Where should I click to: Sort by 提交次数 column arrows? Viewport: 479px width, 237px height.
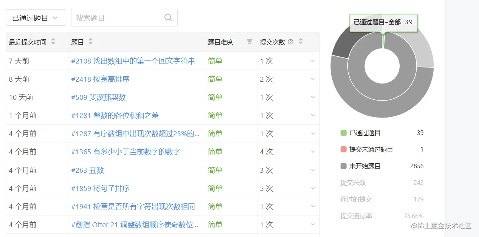click(x=301, y=42)
